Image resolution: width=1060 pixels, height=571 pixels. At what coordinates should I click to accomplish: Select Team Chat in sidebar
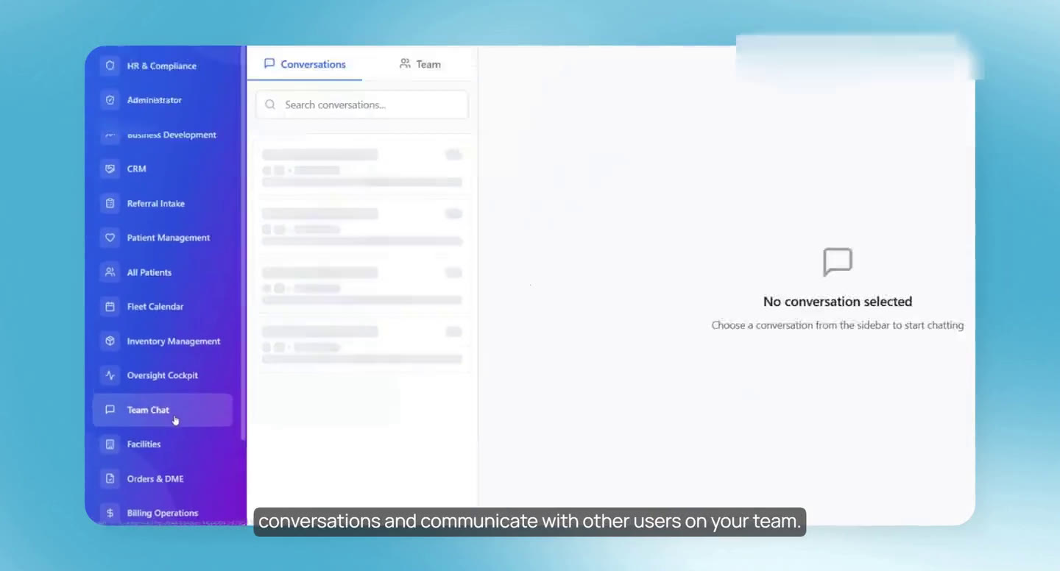[163, 410]
